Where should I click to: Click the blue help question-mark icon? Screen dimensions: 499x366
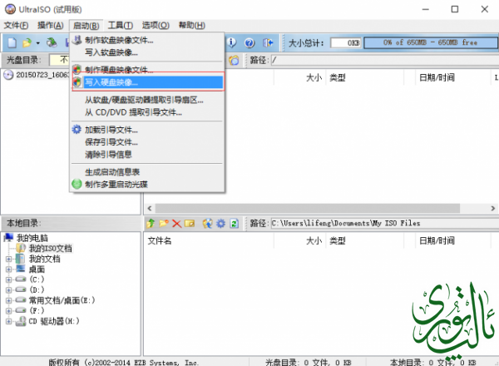pyautogui.click(x=249, y=42)
